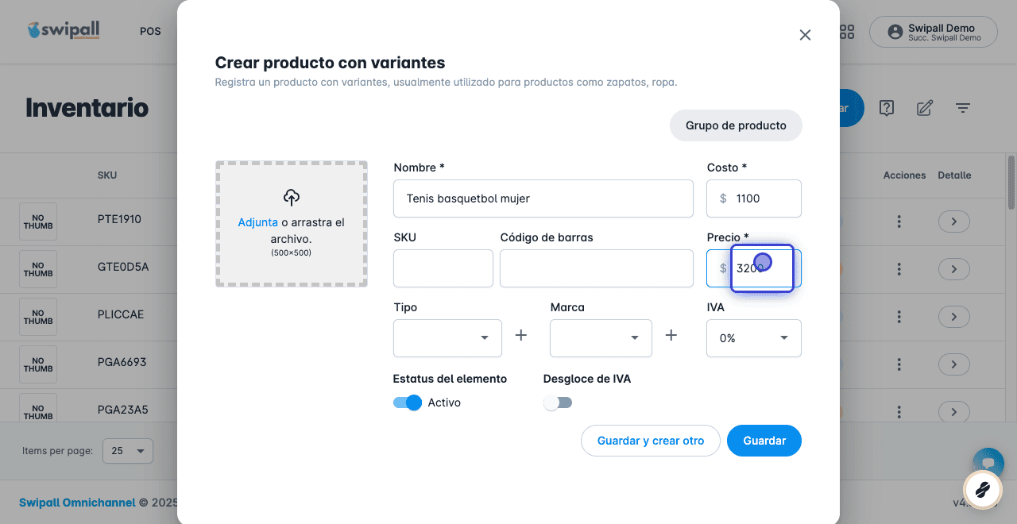
Task: Toggle the Activo status switch
Action: (x=408, y=403)
